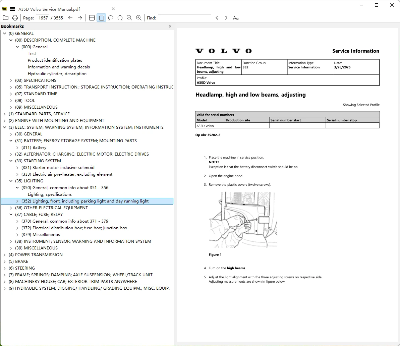Open Hydraulic cylinder, description bookmark

[57, 73]
